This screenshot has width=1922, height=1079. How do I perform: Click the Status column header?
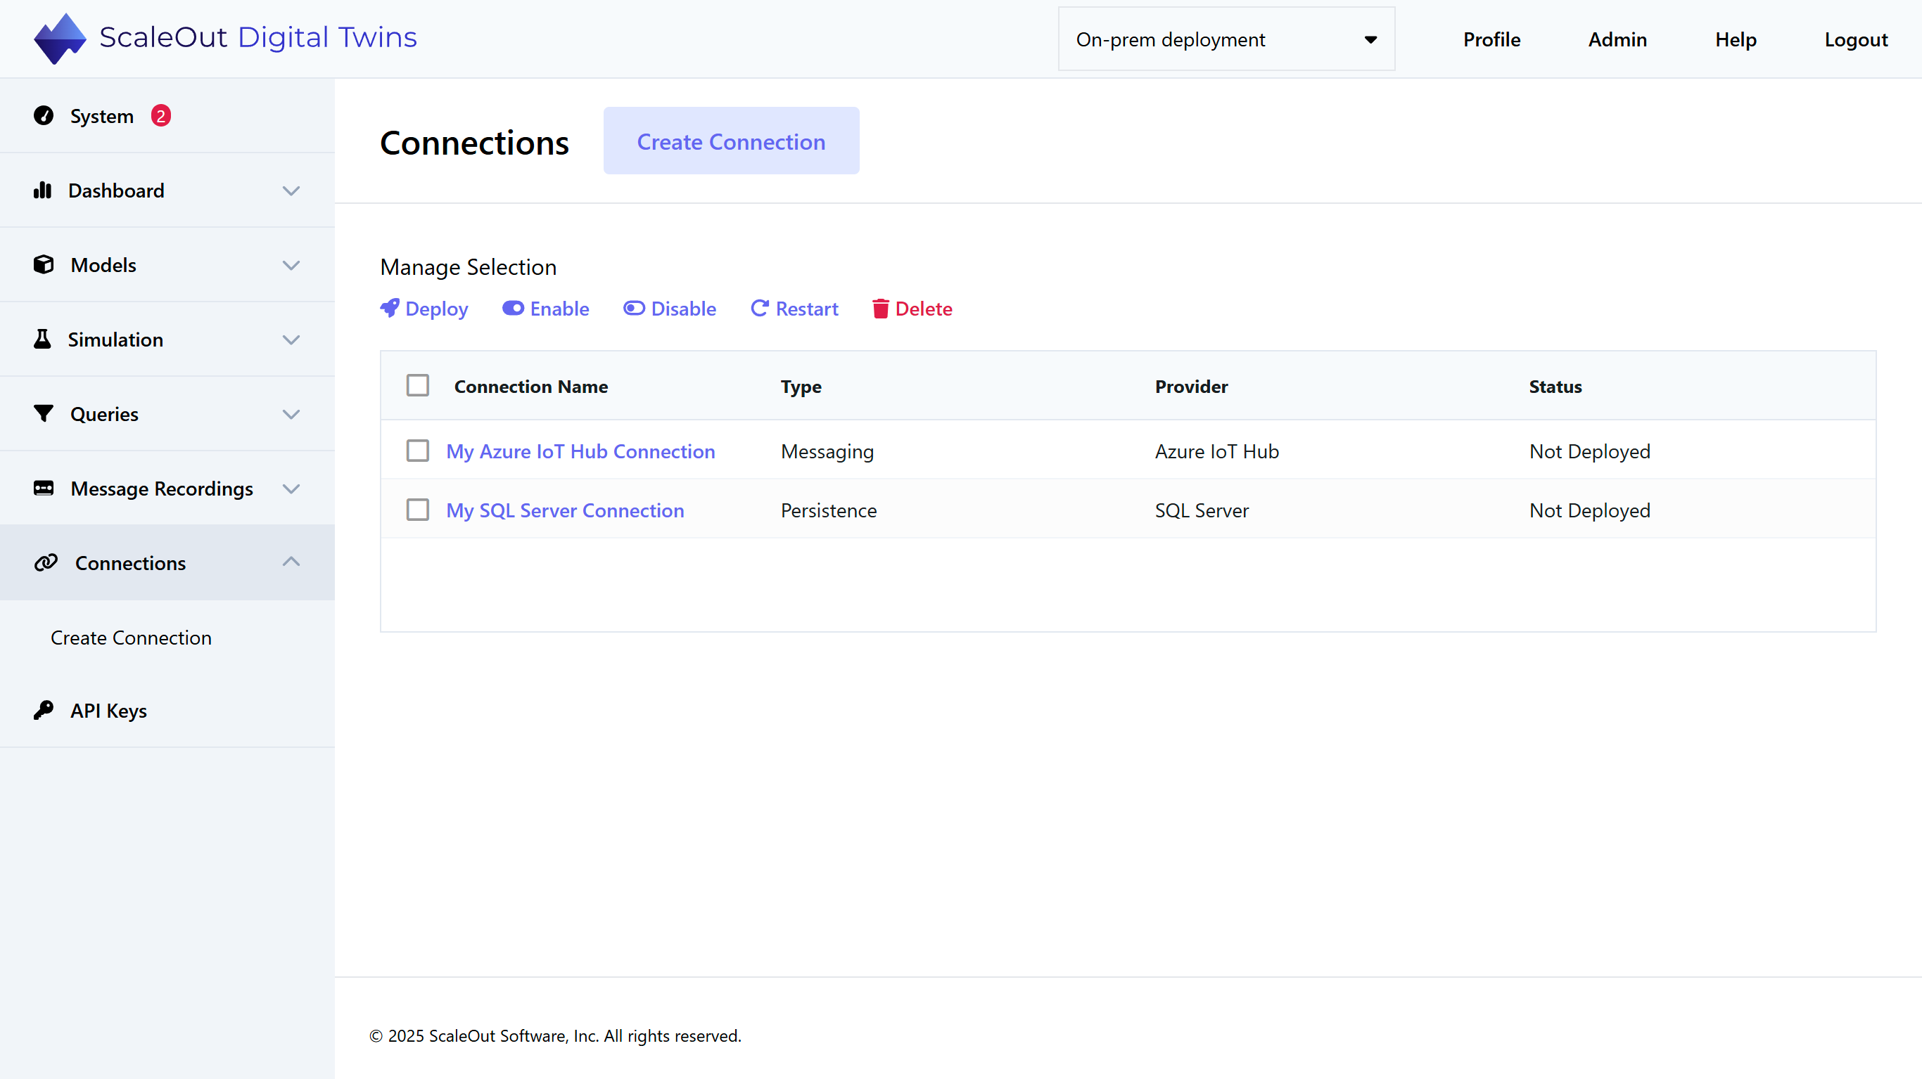click(x=1555, y=387)
